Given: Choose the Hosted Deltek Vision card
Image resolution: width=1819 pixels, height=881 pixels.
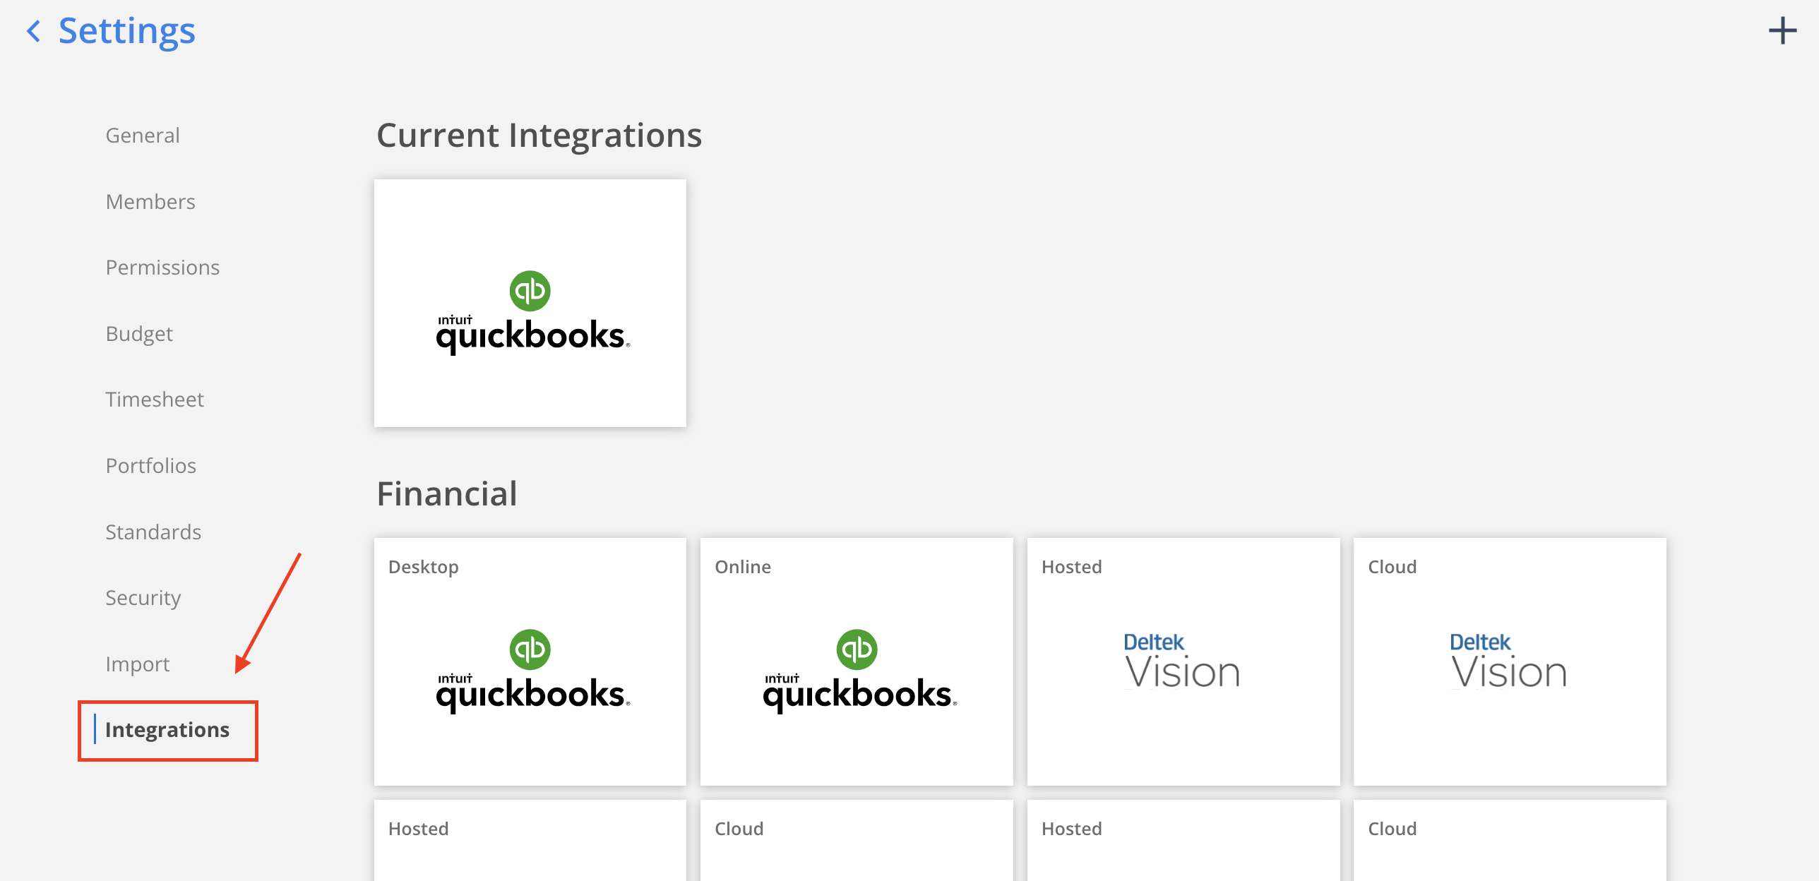Looking at the screenshot, I should (x=1183, y=661).
